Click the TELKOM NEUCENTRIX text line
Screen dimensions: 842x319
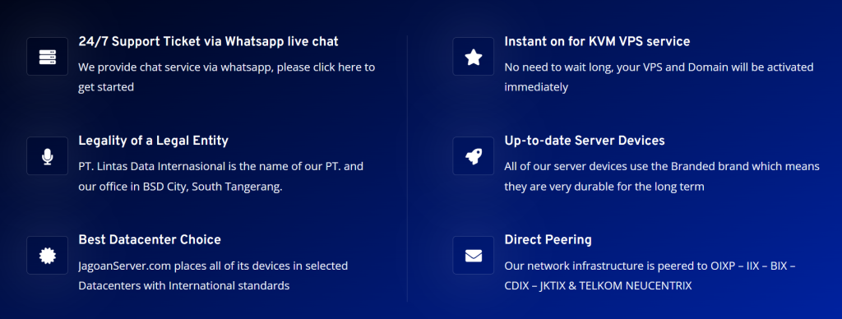pyautogui.click(x=599, y=286)
